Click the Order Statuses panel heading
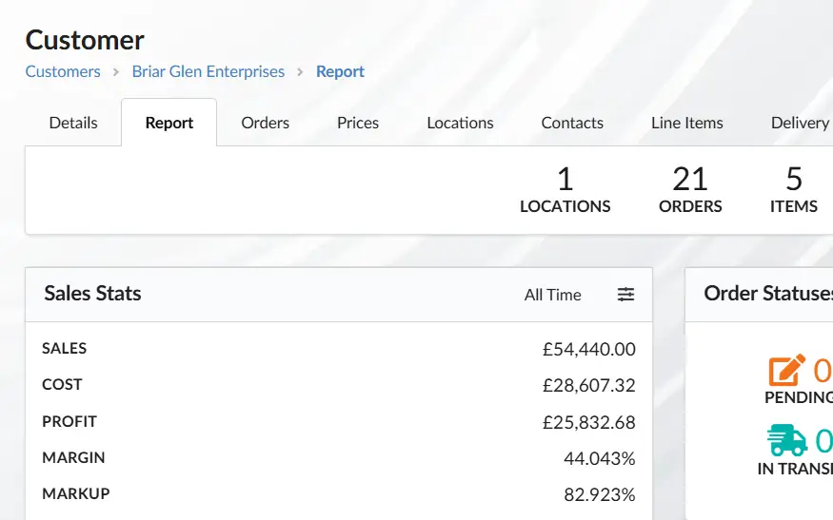Image resolution: width=833 pixels, height=520 pixels. [x=768, y=294]
